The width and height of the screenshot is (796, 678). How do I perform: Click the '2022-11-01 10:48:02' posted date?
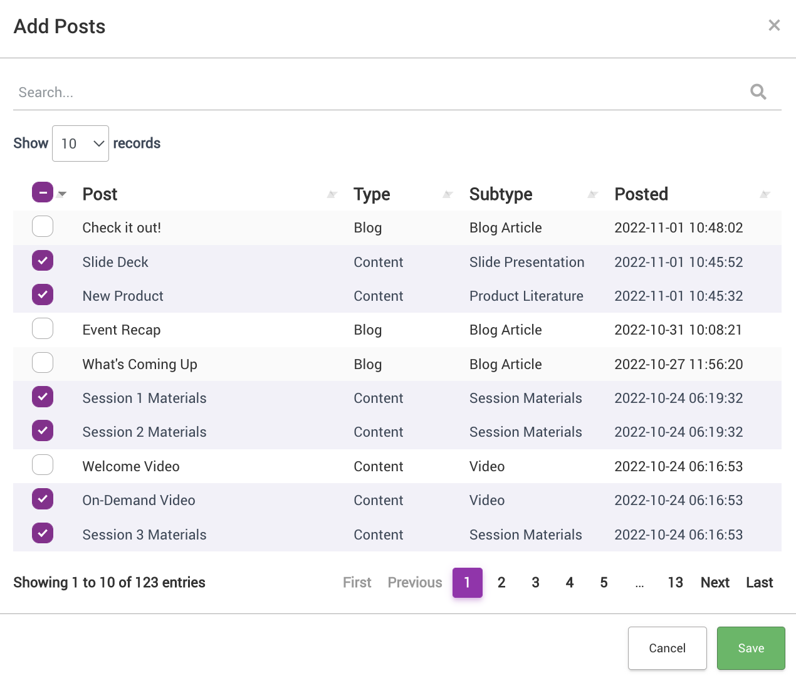coord(679,228)
